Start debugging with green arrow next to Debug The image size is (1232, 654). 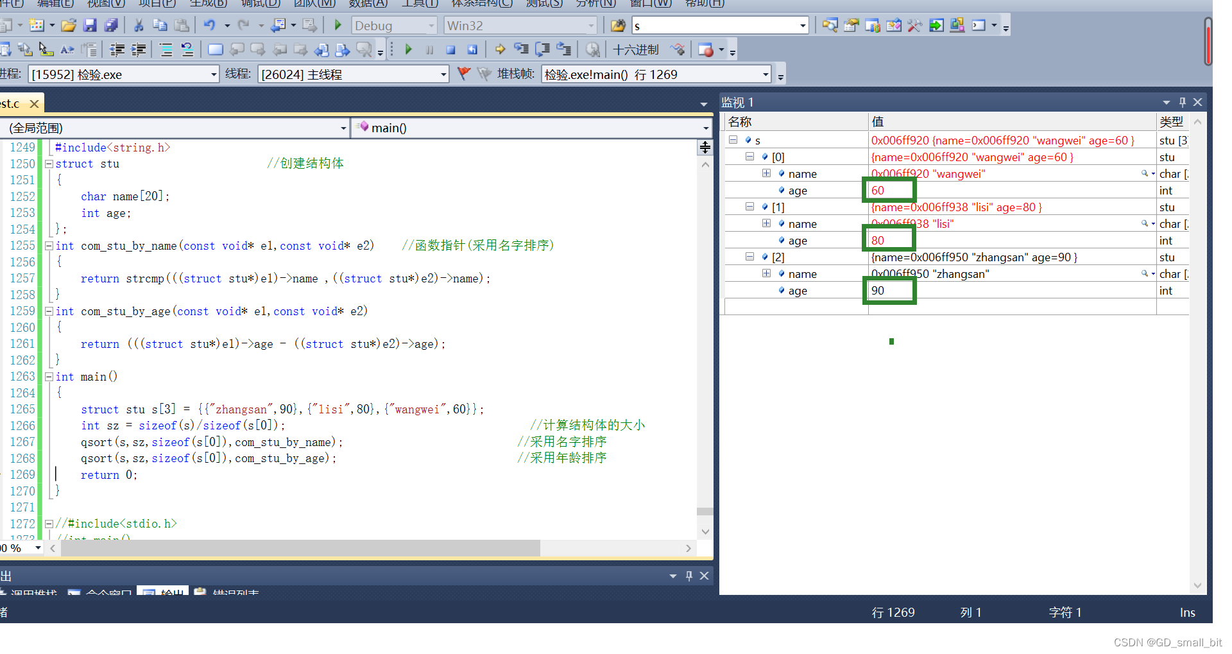(x=338, y=26)
